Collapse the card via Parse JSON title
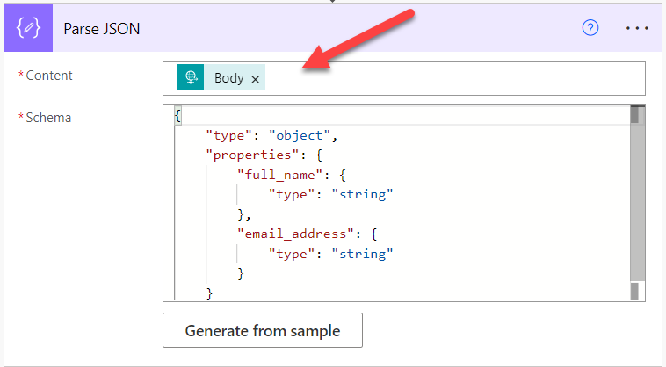The width and height of the screenshot is (666, 367). click(x=102, y=28)
